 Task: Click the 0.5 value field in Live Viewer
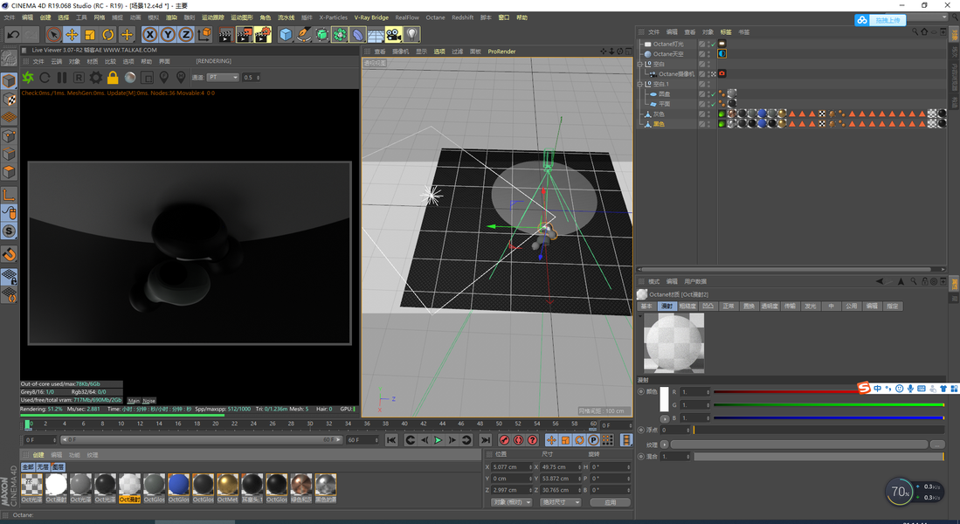[251, 77]
